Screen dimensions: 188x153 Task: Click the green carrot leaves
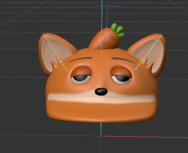click(118, 31)
